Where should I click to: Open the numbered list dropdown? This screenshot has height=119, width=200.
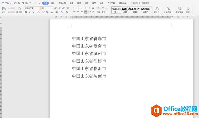(x=81, y=8)
